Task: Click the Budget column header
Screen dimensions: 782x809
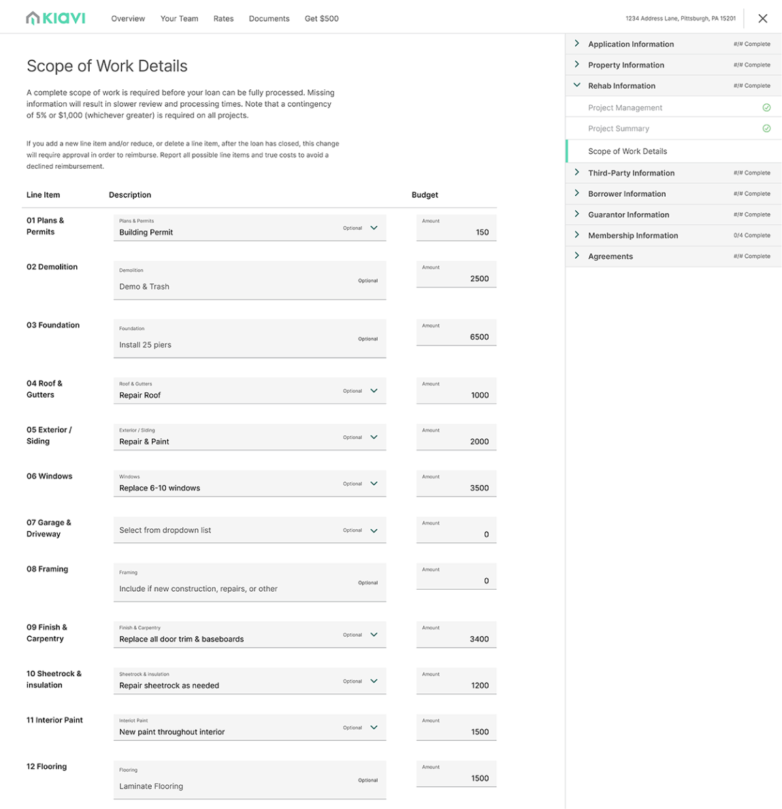Action: (x=425, y=195)
